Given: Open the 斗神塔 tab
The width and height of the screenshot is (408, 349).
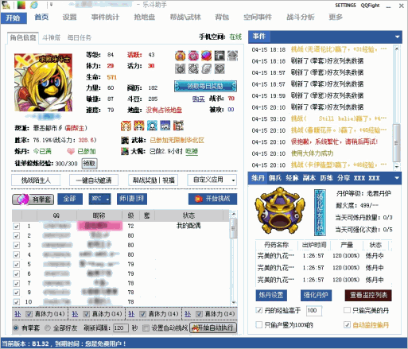Looking at the screenshot, I should pyautogui.click(x=52, y=37).
